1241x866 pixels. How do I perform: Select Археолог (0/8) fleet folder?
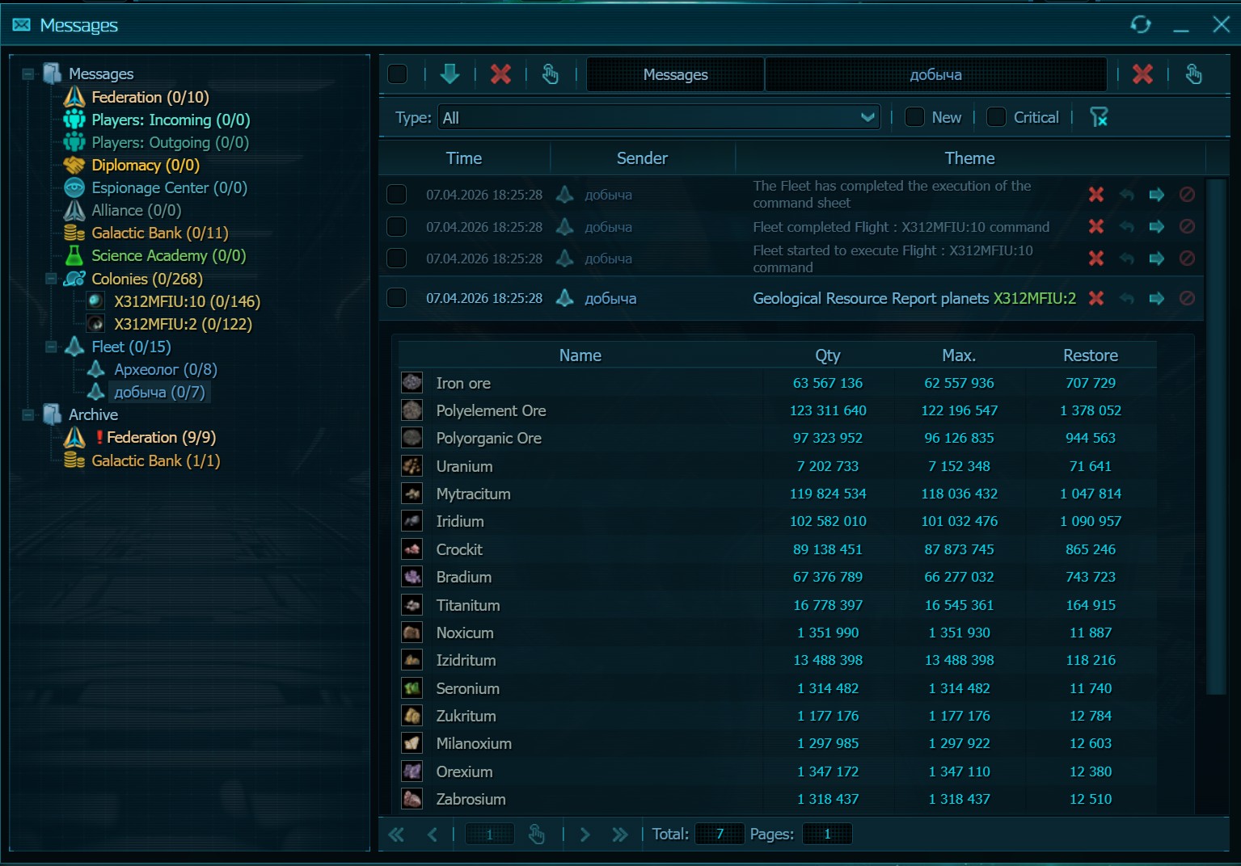165,369
